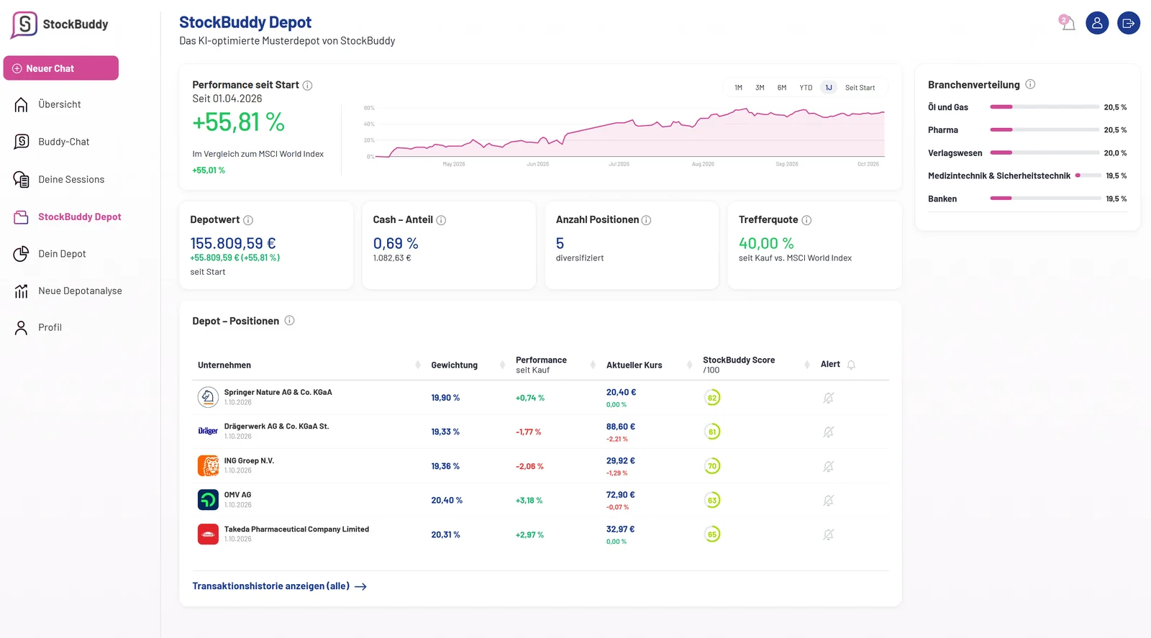Viewport: 1151px width, 638px height.
Task: Click info icon beside Trefferquote
Action: [x=806, y=220]
